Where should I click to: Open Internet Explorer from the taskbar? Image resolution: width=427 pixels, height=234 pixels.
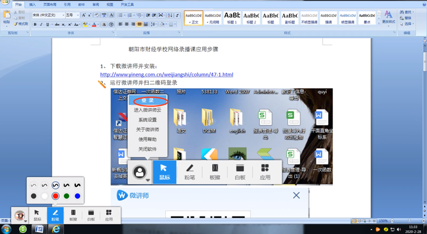56,229
